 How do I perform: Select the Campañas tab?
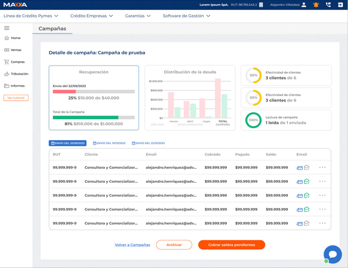pos(52,29)
